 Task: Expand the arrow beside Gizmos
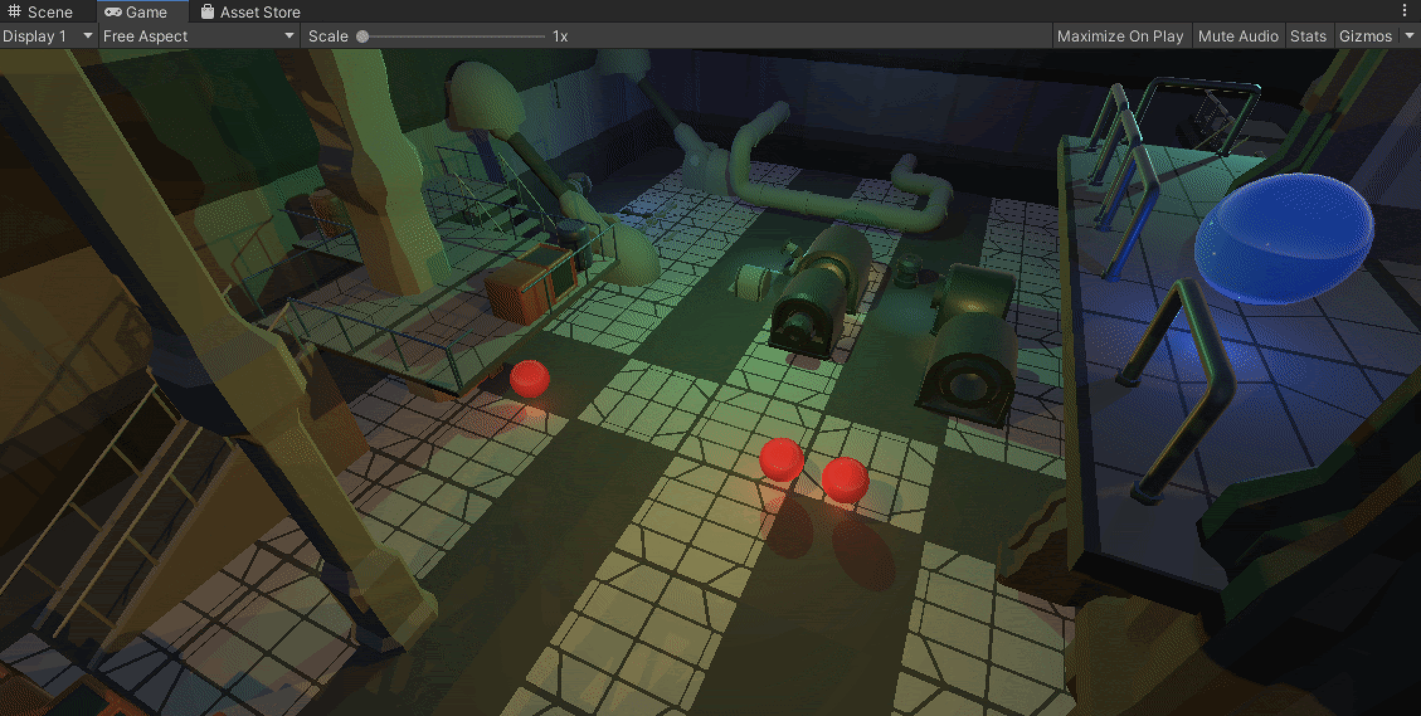(1410, 36)
